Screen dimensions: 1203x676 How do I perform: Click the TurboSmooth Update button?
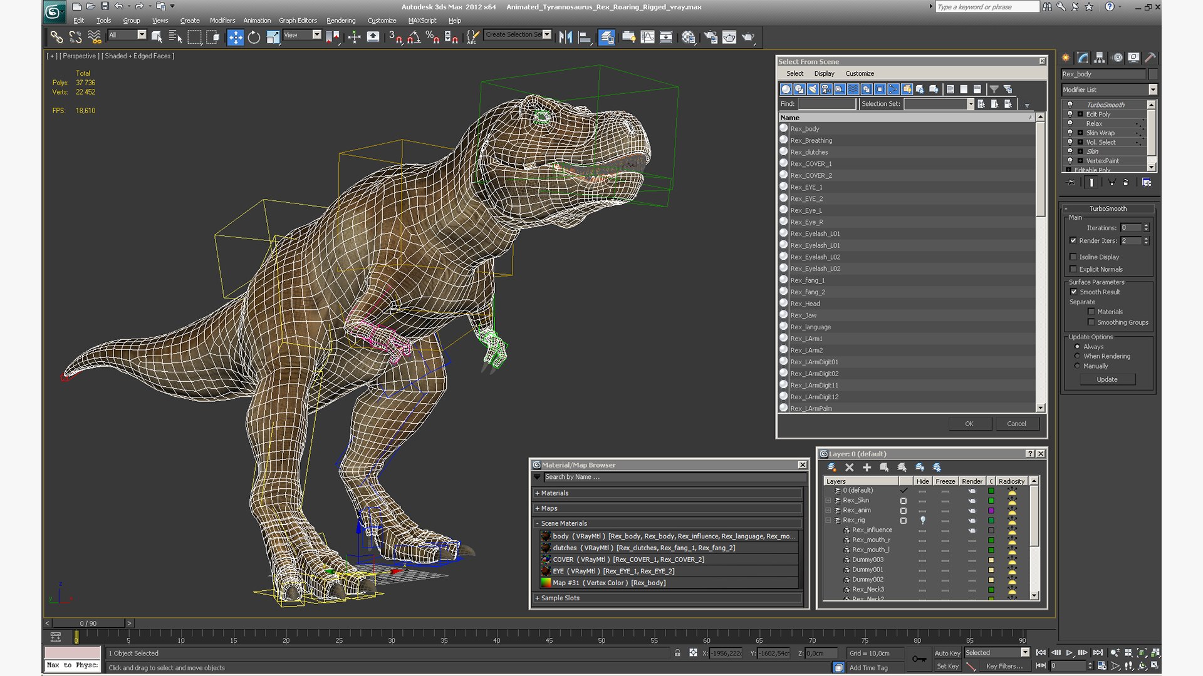click(1107, 379)
